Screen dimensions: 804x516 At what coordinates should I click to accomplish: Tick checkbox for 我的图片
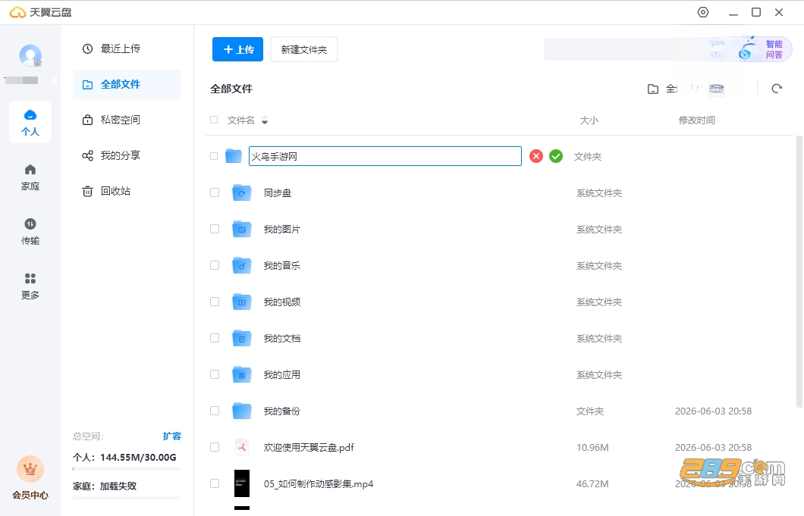point(215,229)
